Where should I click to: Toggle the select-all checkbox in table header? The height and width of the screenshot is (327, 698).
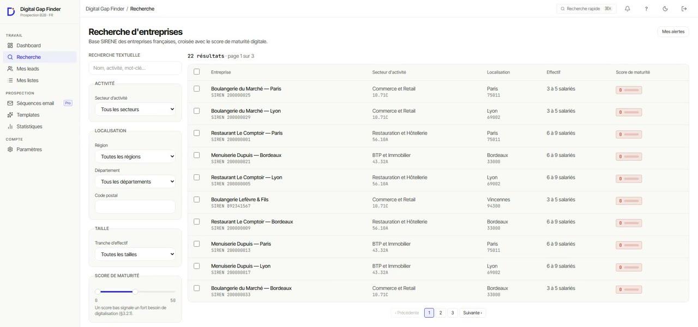tap(197, 72)
